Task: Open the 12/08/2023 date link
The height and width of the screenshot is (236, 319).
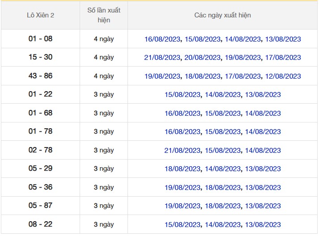Action: pyautogui.click(x=283, y=76)
